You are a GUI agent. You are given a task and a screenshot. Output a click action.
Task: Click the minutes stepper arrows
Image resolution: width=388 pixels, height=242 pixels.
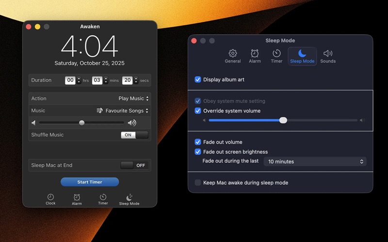(x=106, y=80)
